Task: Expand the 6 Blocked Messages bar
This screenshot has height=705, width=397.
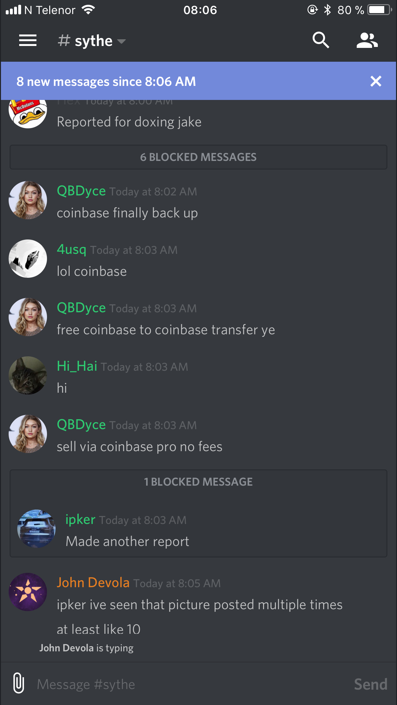Action: point(198,157)
